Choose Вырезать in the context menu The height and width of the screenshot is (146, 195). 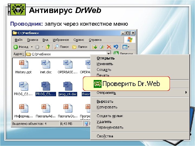tap(105, 101)
